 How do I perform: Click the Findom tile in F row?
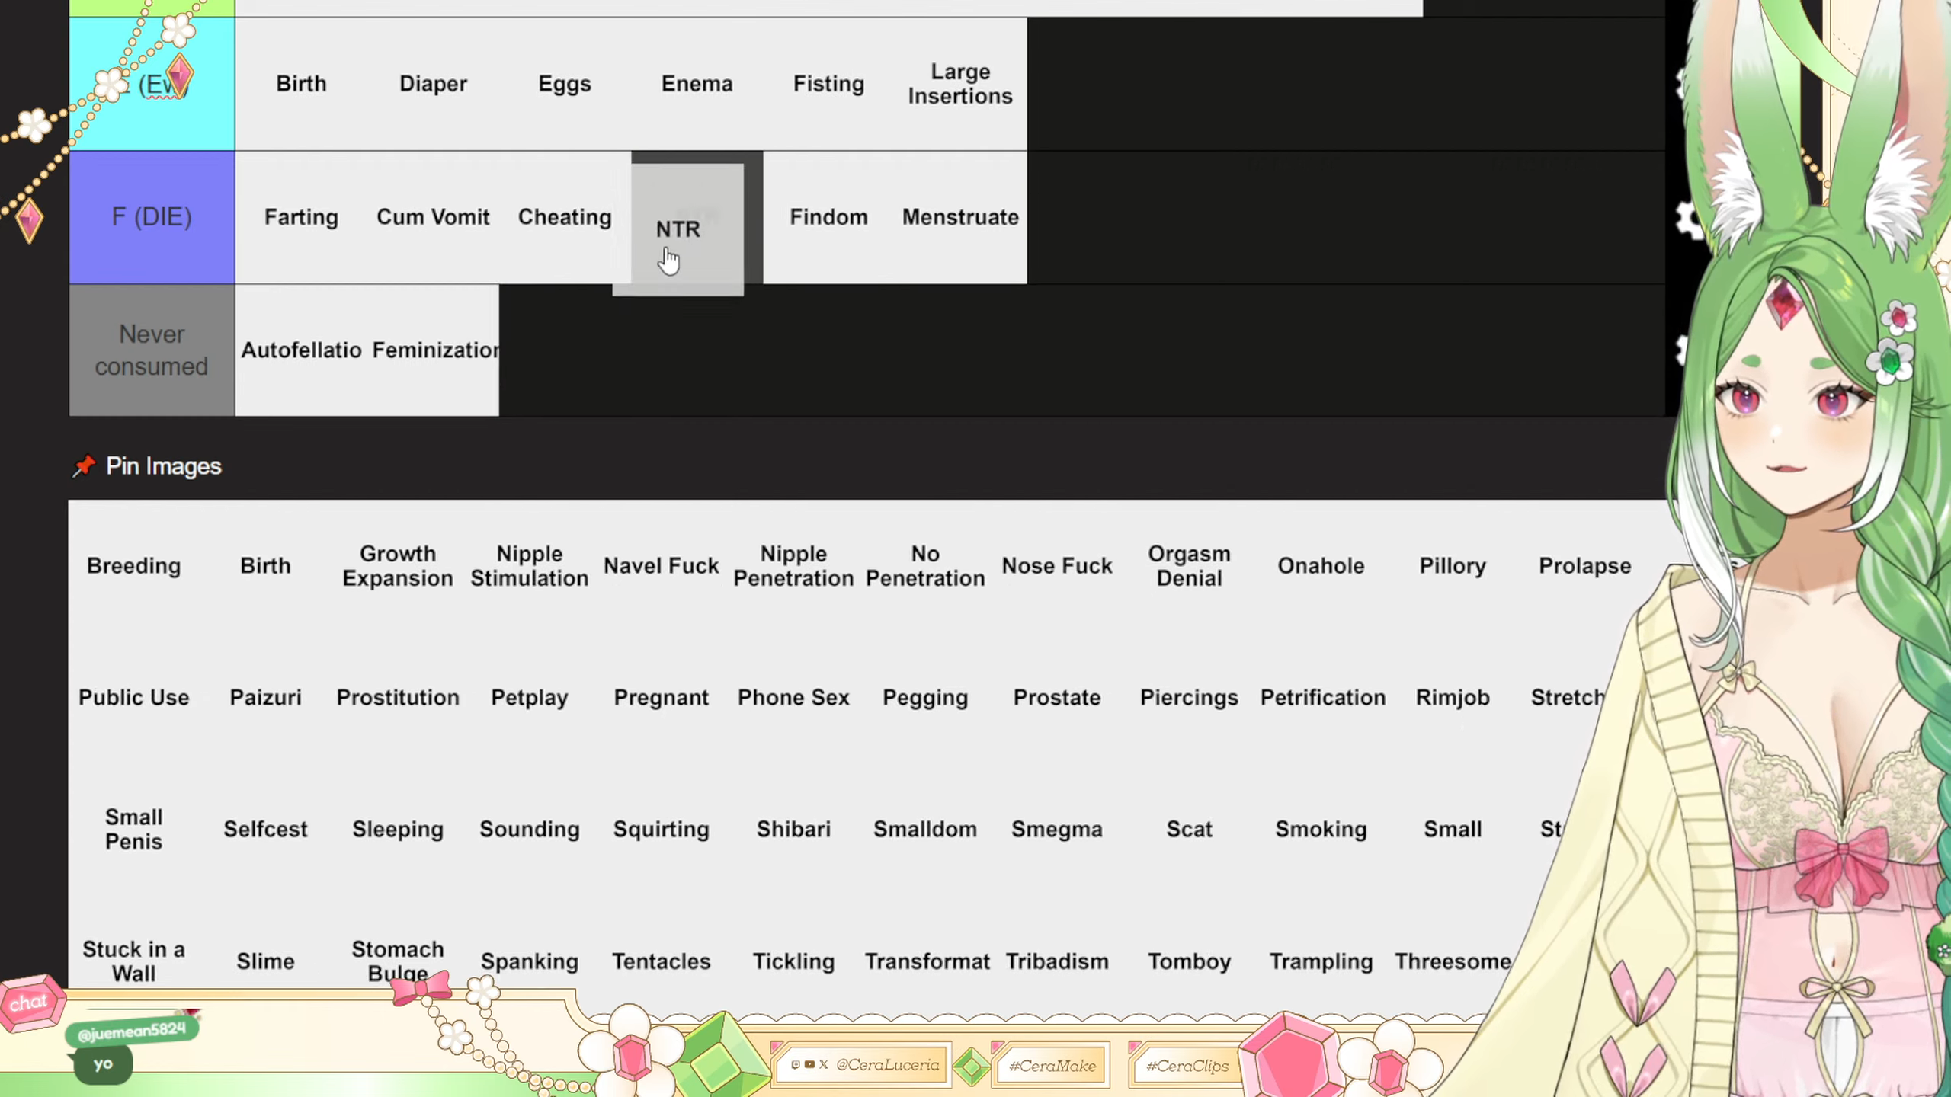828,217
